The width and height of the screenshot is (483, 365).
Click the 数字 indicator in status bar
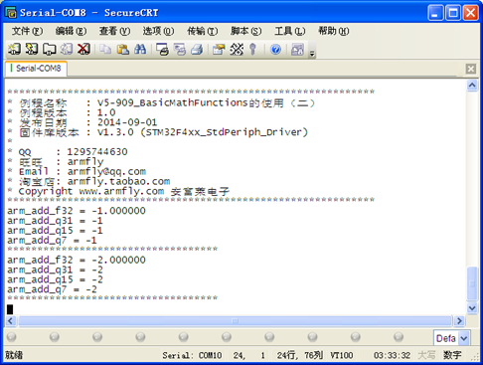point(452,355)
